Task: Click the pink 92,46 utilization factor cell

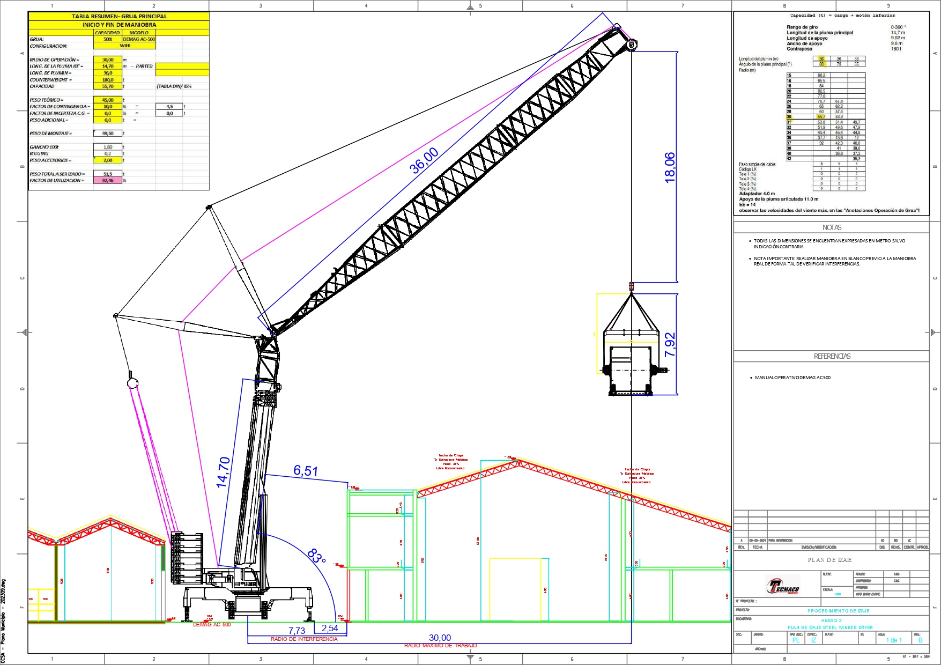Action: pos(108,181)
